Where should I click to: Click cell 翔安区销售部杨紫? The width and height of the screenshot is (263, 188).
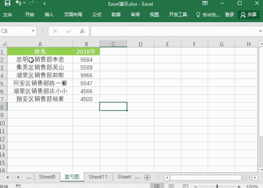[x=40, y=99]
